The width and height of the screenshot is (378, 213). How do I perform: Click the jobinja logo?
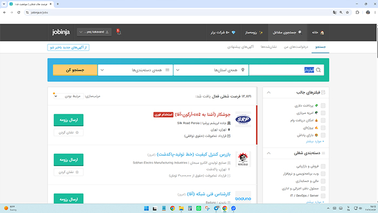(x=60, y=32)
